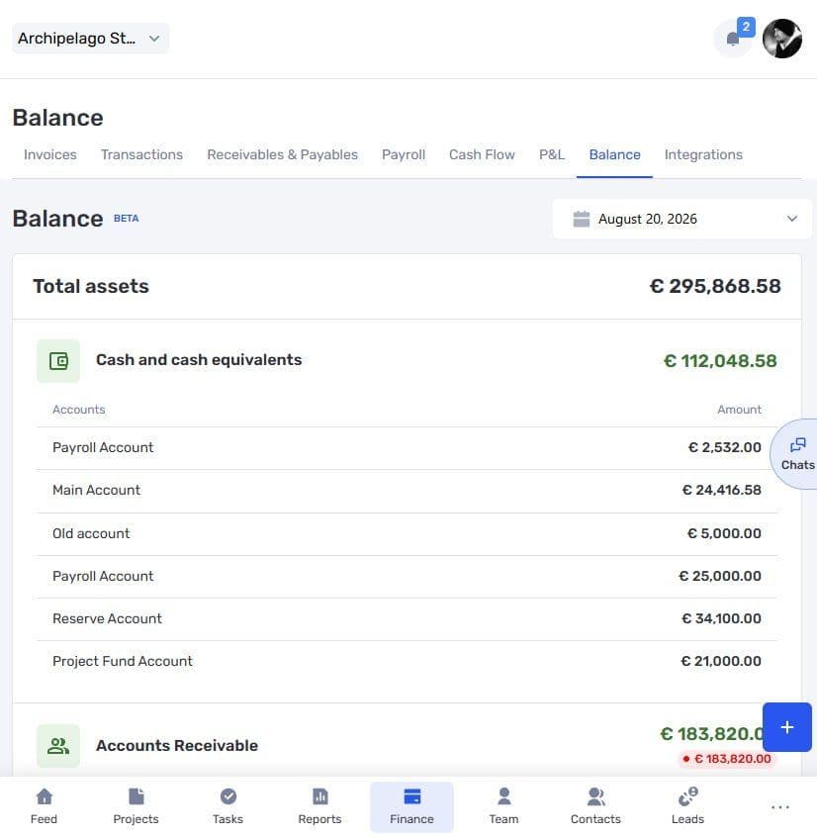The height and width of the screenshot is (838, 817).
Task: Open Contacts from bottom navigation
Action: click(x=595, y=806)
